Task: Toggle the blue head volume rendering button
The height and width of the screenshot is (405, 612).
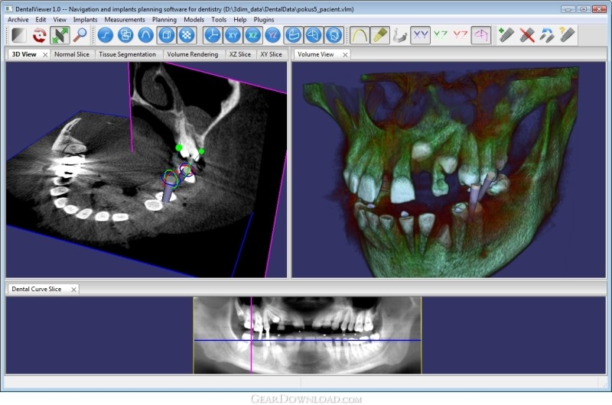Action: pyautogui.click(x=334, y=35)
